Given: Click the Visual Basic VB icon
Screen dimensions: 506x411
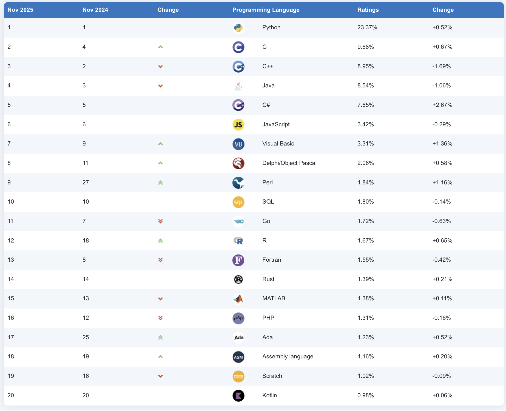Looking at the screenshot, I should click(x=238, y=144).
